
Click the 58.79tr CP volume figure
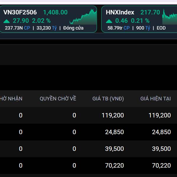point(118,28)
